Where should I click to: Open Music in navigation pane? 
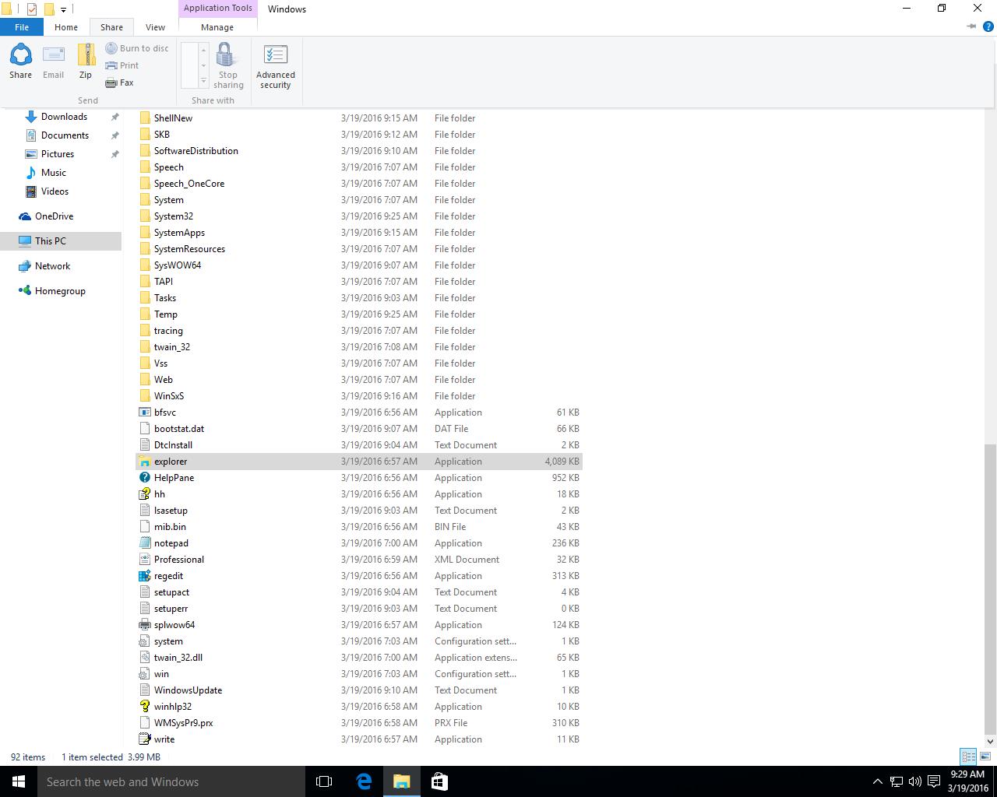tap(54, 173)
